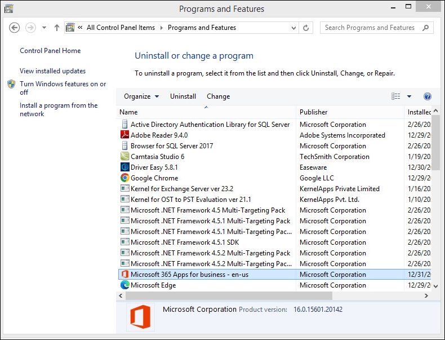Select Active Directory Authentication Library icon
445x340 pixels.
[x=124, y=125]
